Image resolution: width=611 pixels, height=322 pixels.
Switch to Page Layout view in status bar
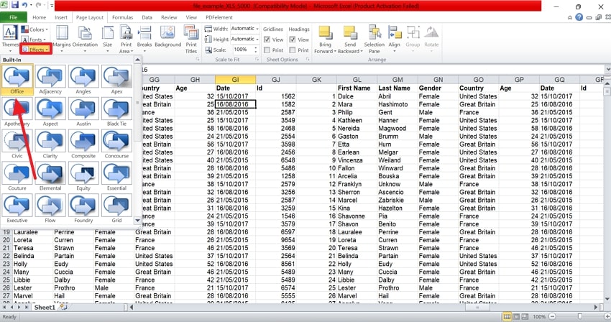(x=516, y=316)
